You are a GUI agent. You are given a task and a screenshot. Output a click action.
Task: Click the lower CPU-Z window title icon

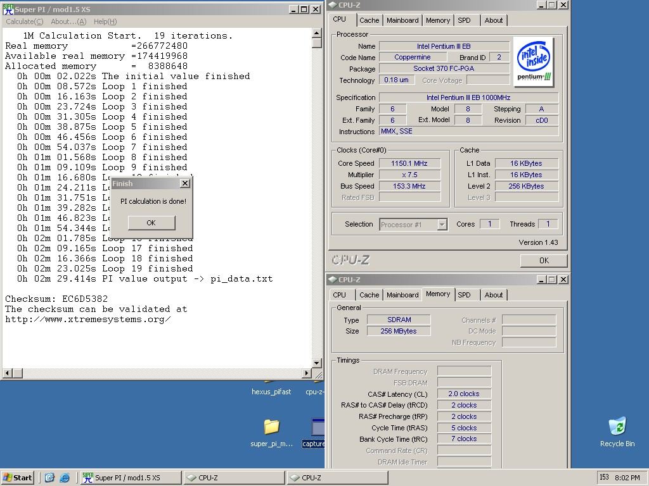coord(333,279)
